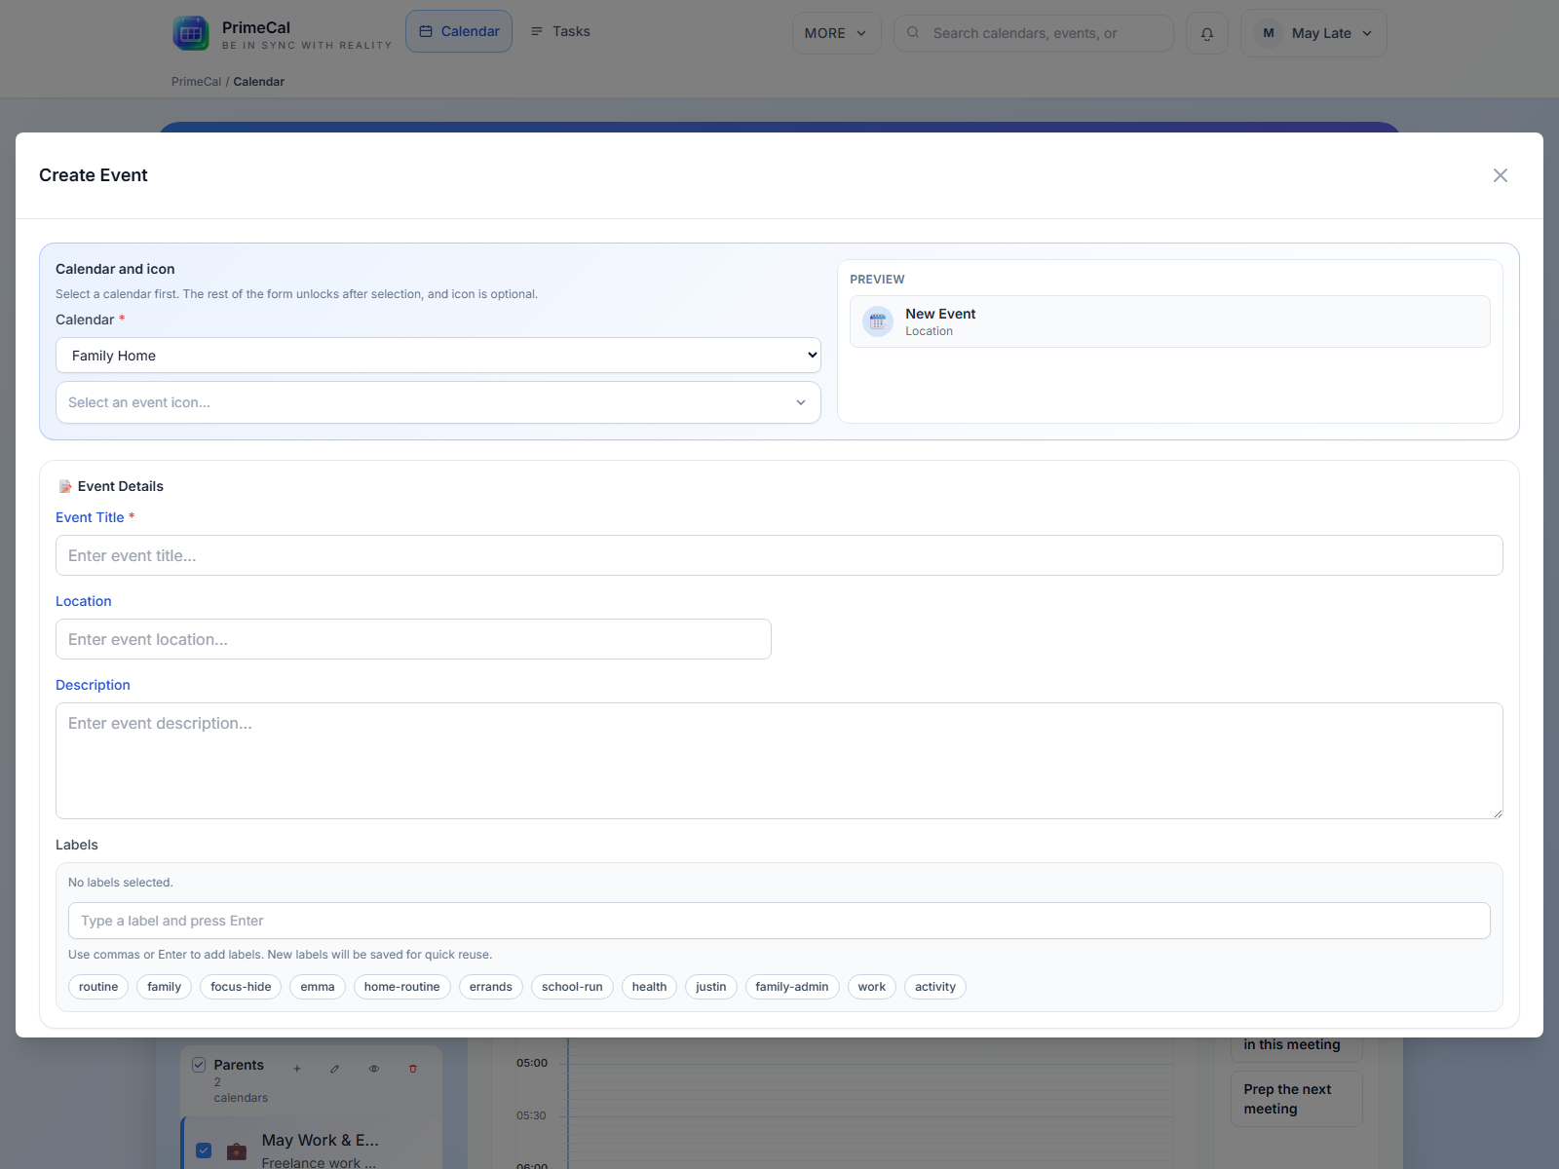
Task: Add a calendar with the plus icon beside Parents
Action: click(x=297, y=1069)
